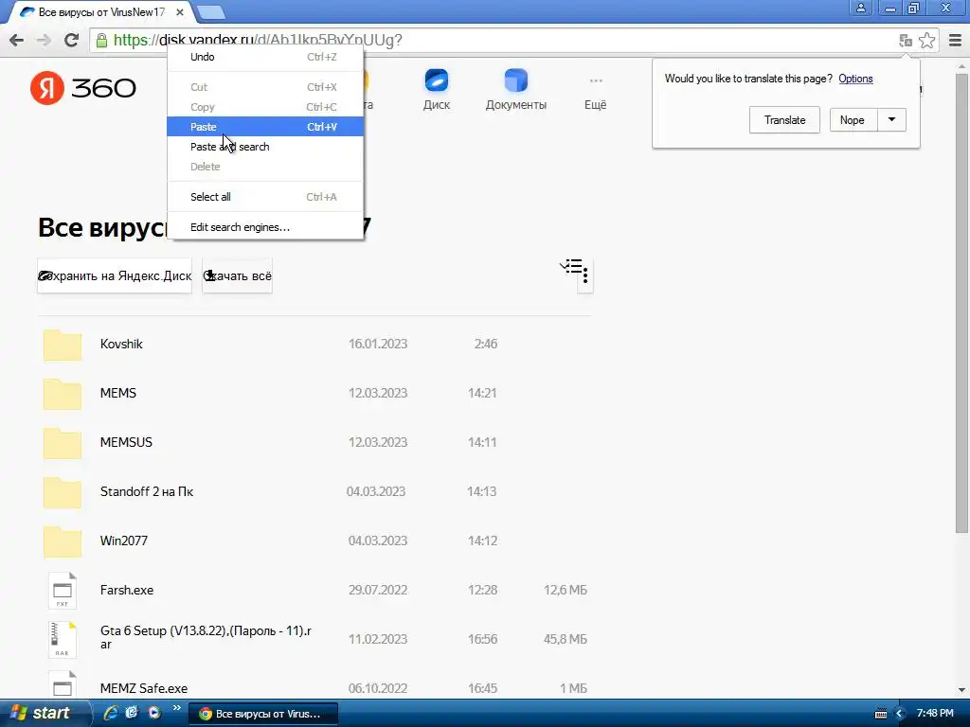The width and height of the screenshot is (970, 727).
Task: Click the Gta 6 Setup file name
Action: [x=206, y=637]
